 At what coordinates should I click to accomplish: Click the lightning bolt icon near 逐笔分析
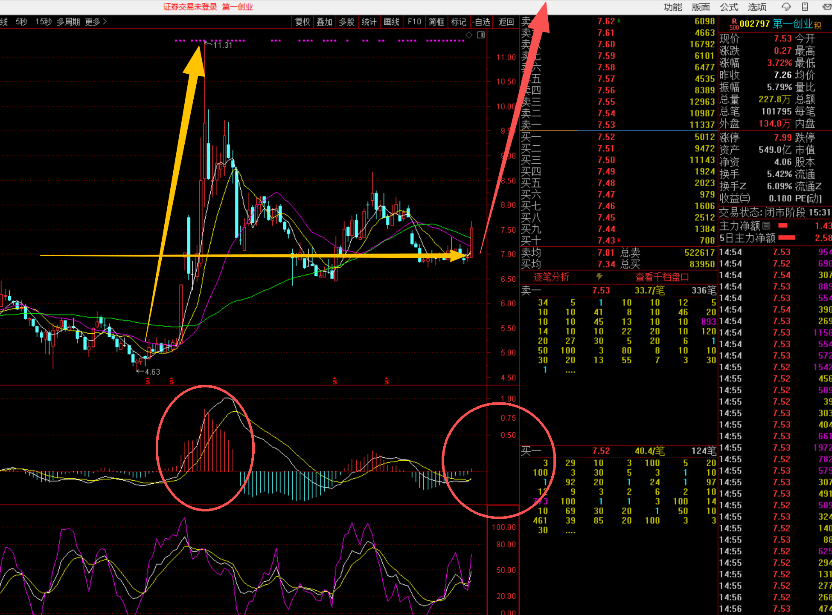click(x=599, y=277)
